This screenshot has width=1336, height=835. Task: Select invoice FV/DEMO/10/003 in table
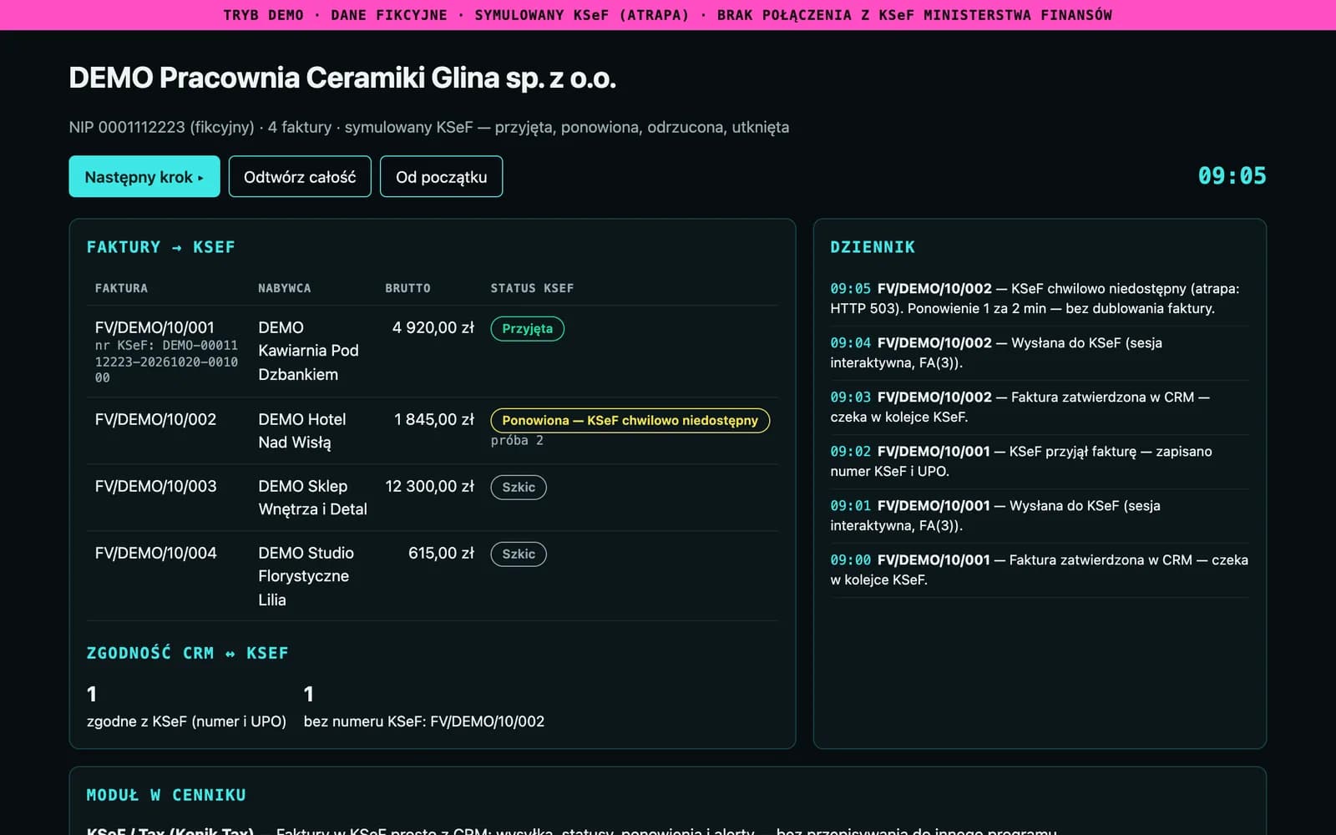(x=155, y=486)
